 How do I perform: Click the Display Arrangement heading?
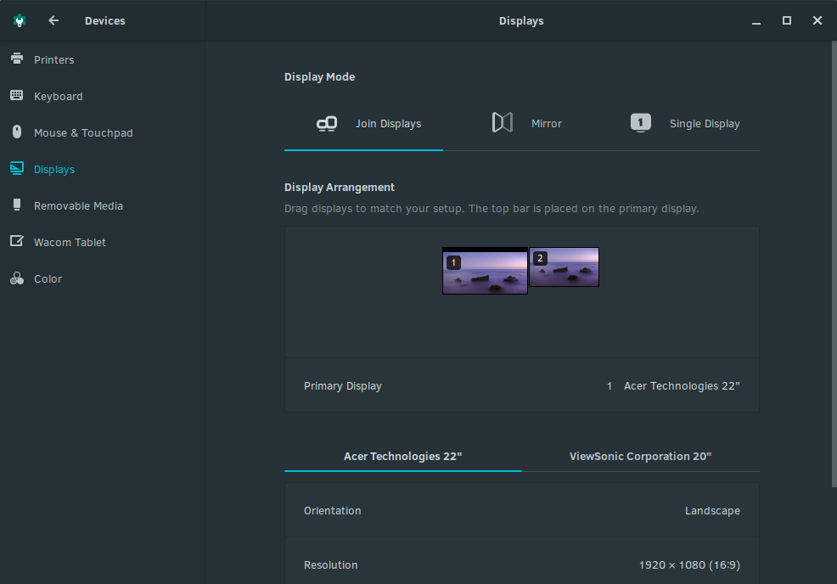click(x=340, y=188)
